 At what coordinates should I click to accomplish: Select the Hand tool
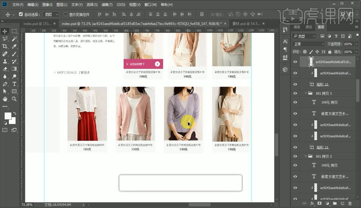[5, 99]
